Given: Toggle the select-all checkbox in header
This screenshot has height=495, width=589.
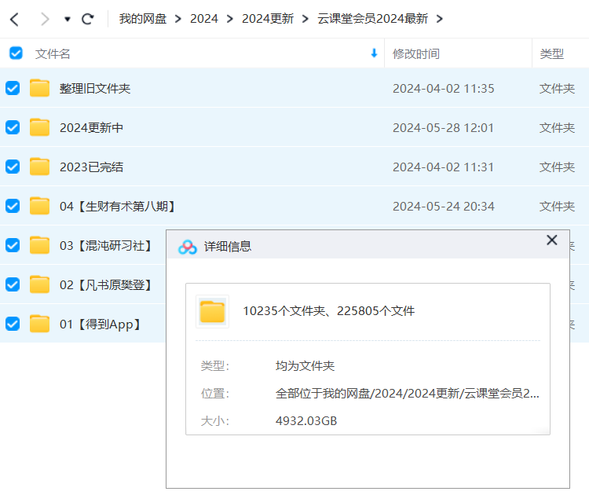Looking at the screenshot, I should tap(16, 53).
